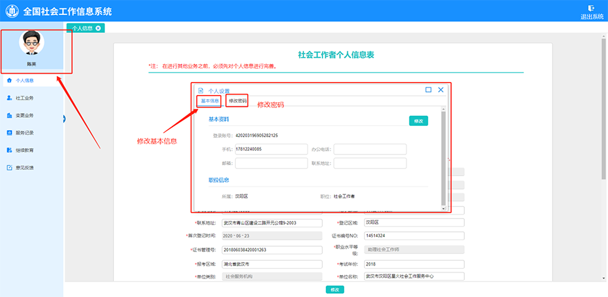Collapse the sidebar with the arrow handle

click(64, 119)
